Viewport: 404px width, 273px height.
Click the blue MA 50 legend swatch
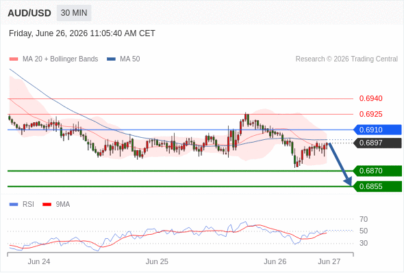coord(111,59)
